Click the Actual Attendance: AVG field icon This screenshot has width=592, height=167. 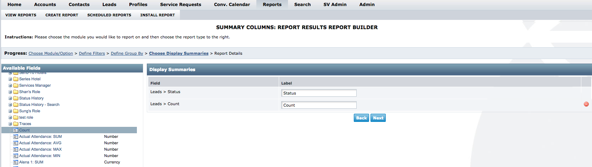(16, 143)
